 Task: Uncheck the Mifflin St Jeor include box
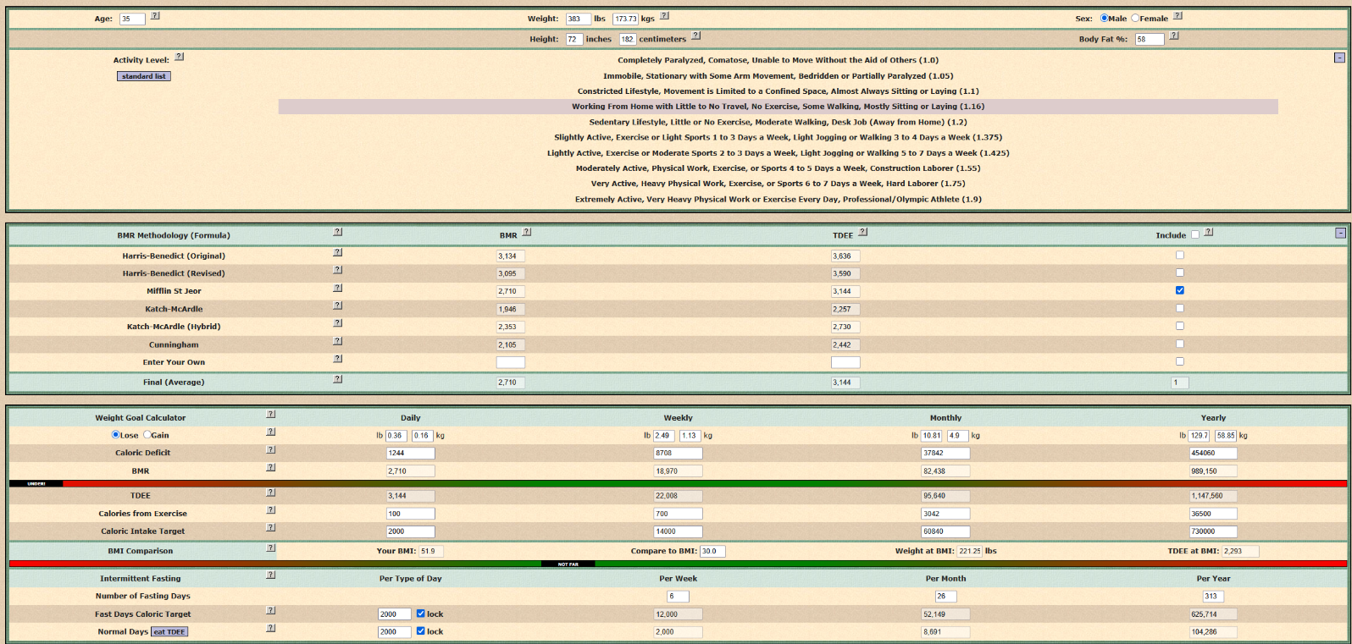(x=1180, y=290)
